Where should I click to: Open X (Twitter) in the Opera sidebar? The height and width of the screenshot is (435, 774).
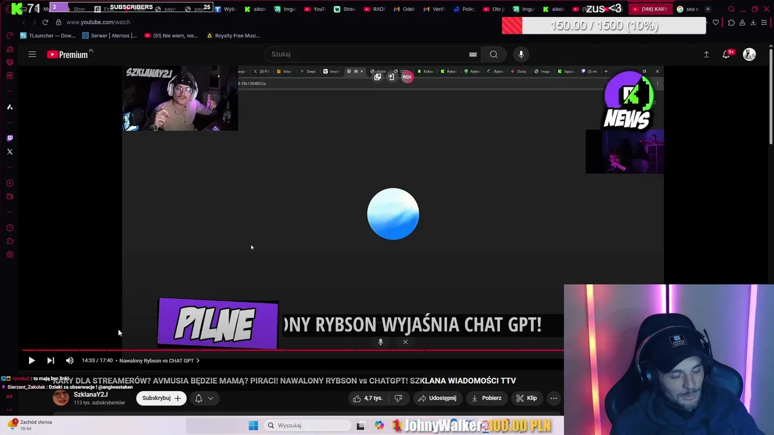click(x=10, y=152)
